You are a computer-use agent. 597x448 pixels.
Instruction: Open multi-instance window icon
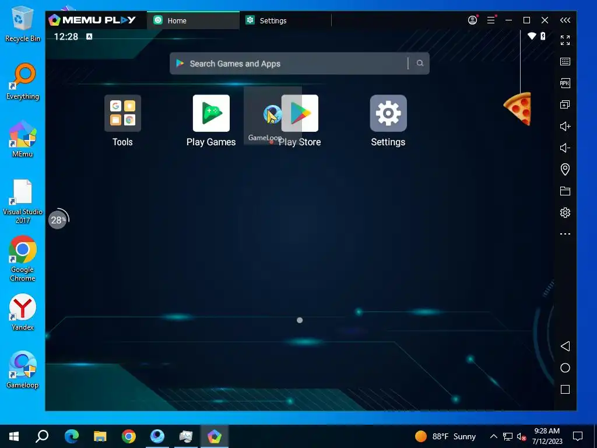565,104
